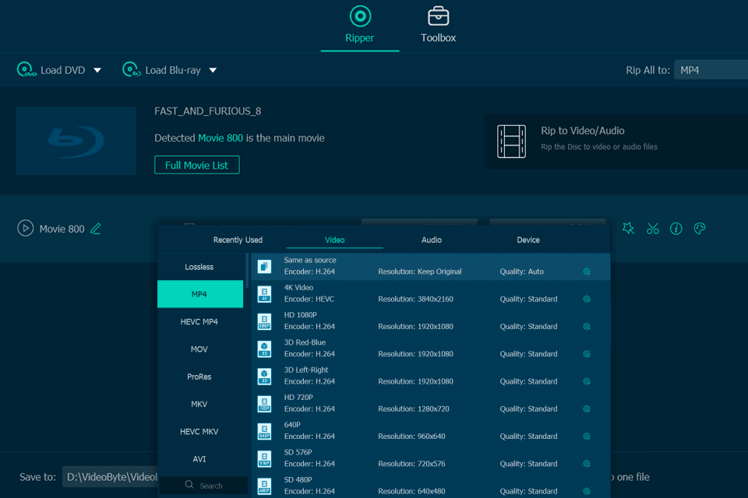Choose MOV format category
The width and height of the screenshot is (748, 498).
point(199,349)
